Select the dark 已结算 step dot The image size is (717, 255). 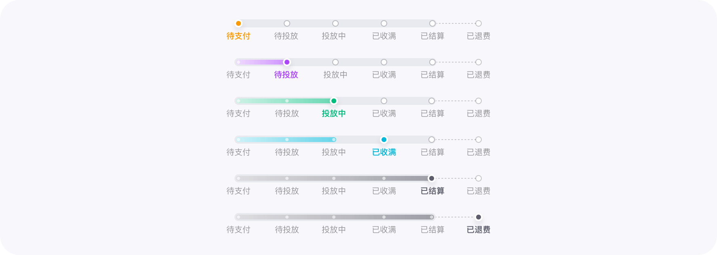point(432,178)
